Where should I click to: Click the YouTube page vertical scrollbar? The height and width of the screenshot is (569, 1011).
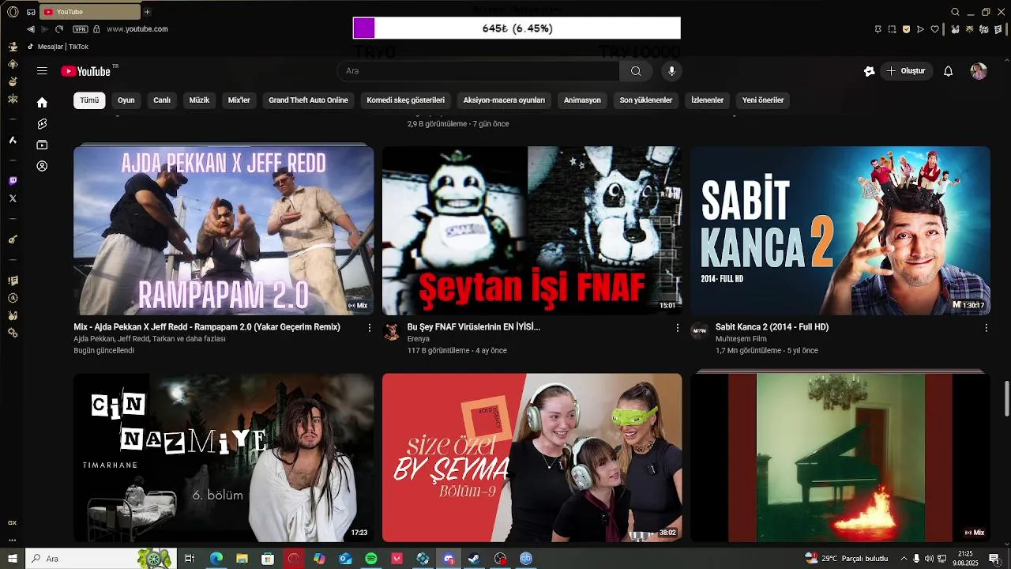click(1006, 398)
